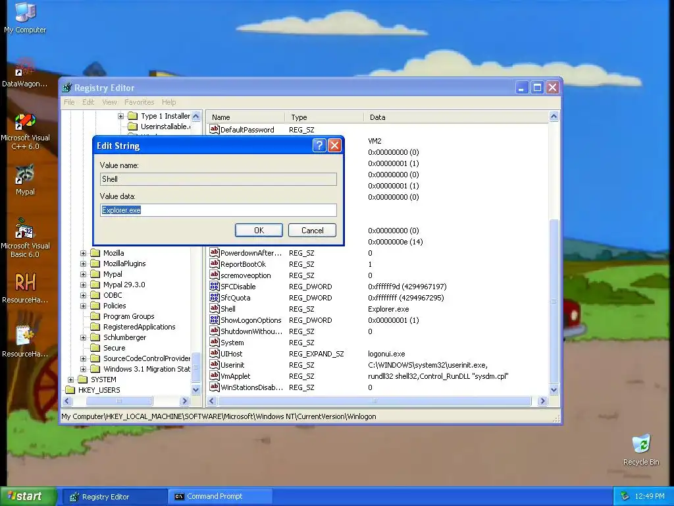The image size is (674, 506).
Task: Click the Value data input field
Action: coord(219,210)
